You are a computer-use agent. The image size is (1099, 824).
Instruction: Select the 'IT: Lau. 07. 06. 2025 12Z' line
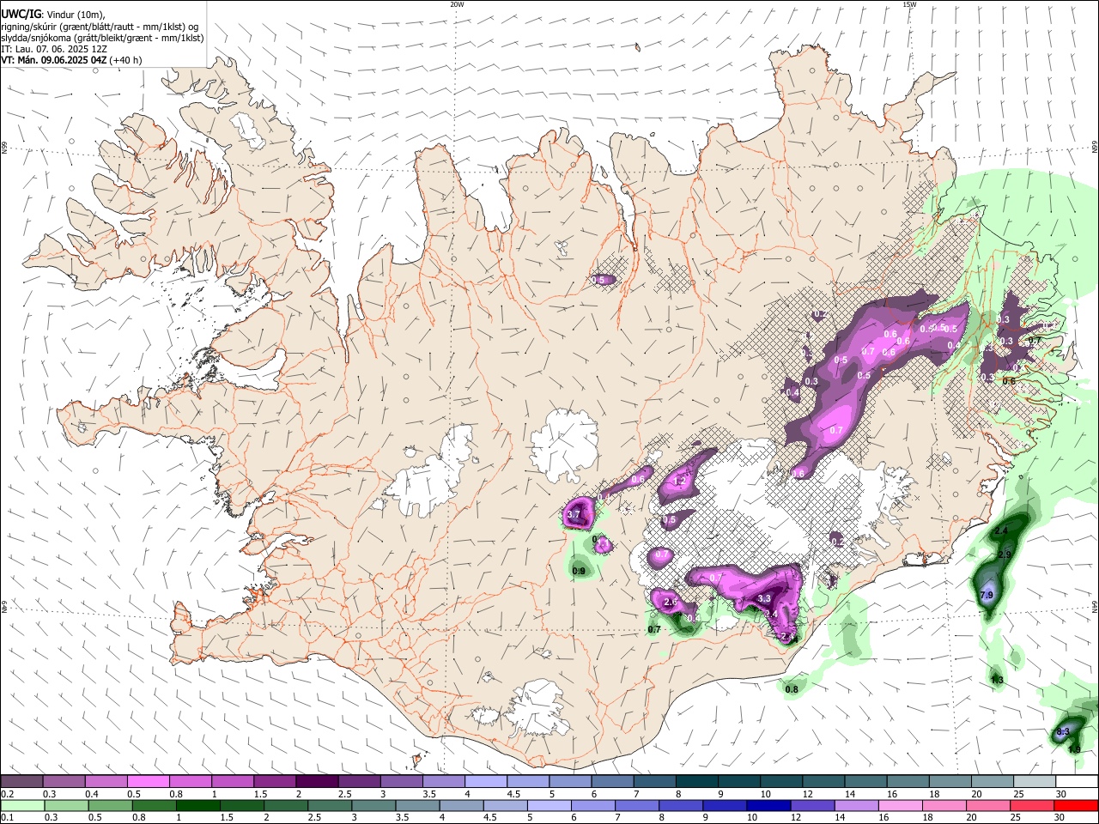54,49
